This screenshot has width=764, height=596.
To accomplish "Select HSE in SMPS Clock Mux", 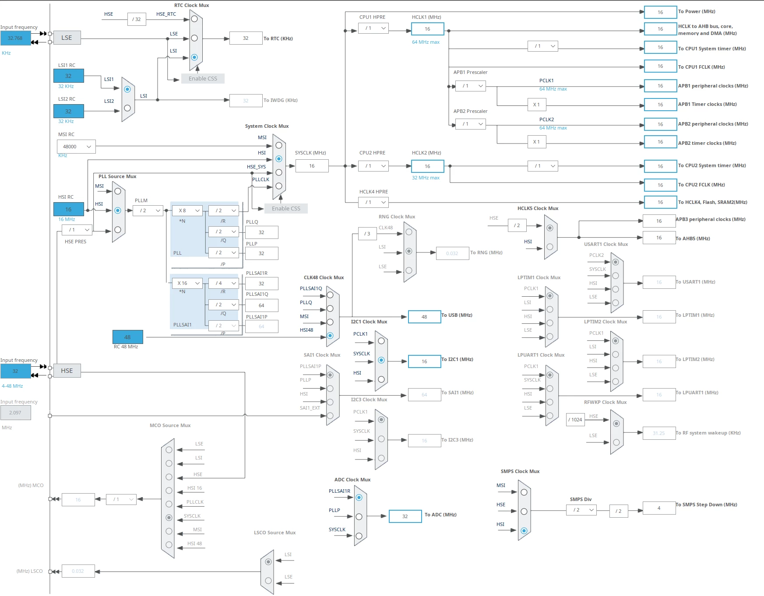I will pyautogui.click(x=524, y=512).
